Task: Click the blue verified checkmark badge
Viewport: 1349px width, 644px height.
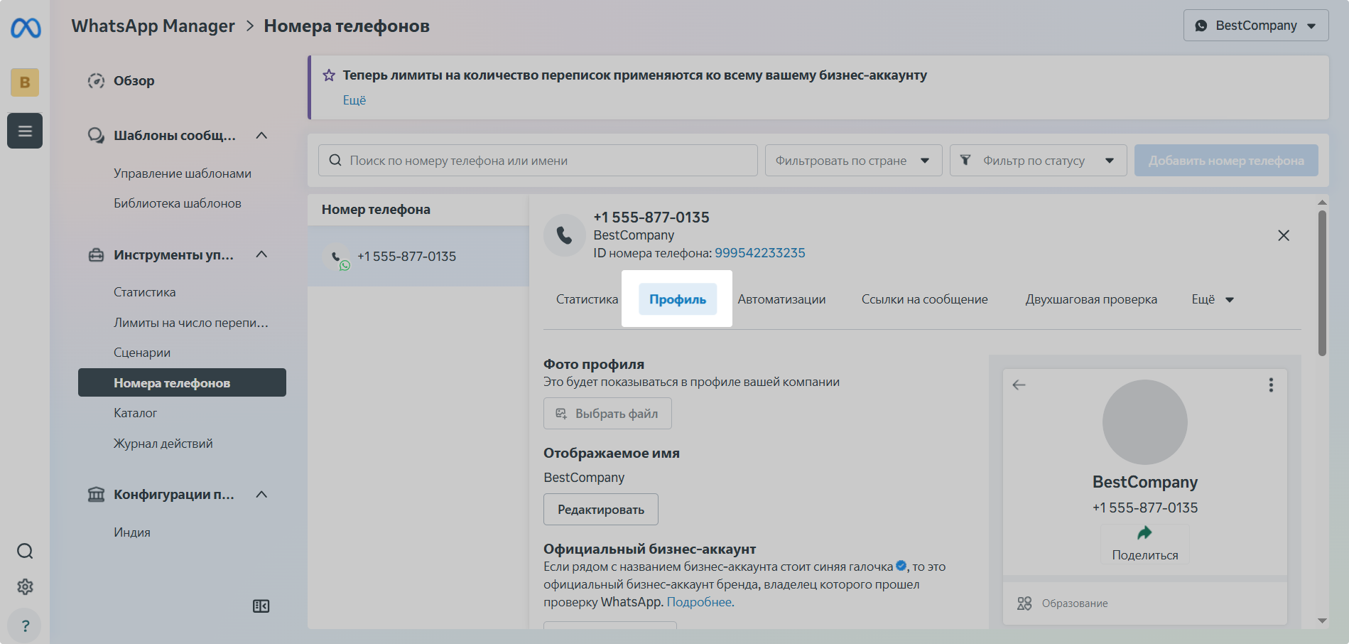Action: coord(901,566)
